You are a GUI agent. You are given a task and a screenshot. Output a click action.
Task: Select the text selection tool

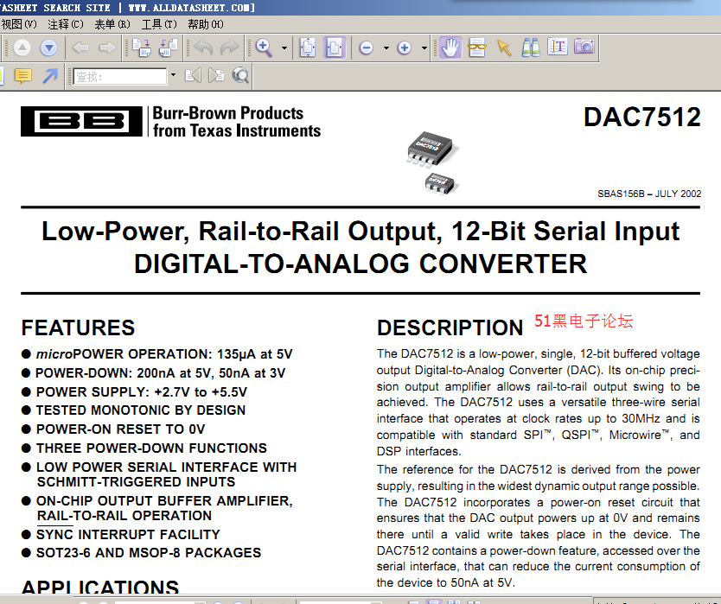coord(558,48)
